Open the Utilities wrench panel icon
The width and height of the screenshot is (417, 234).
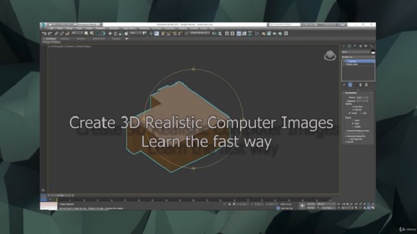(371, 46)
